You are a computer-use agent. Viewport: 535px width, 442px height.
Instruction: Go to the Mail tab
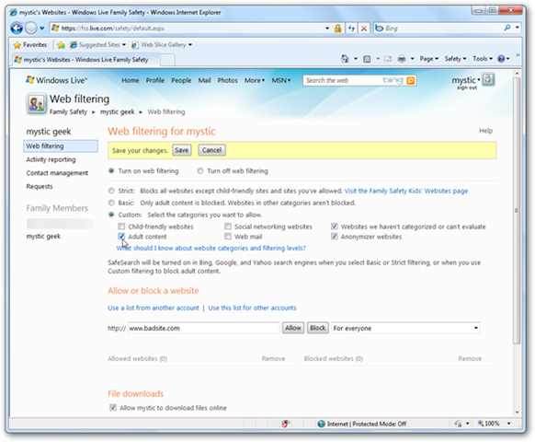204,81
